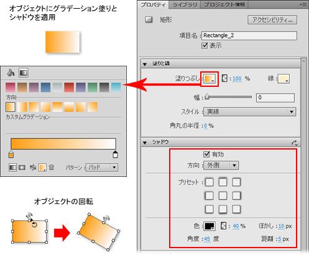Click the reverse gradient arrows icon

click(x=33, y=168)
